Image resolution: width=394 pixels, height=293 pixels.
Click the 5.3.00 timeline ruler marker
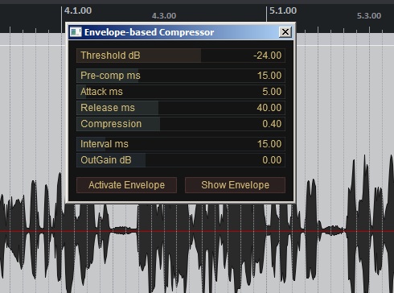pyautogui.click(x=369, y=16)
